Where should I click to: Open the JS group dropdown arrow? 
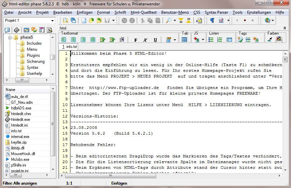pyautogui.click(x=203, y=40)
